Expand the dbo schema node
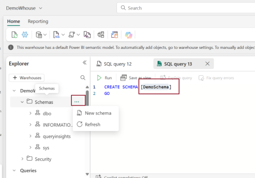Viewport: 255px width, 178px height. click(x=30, y=114)
